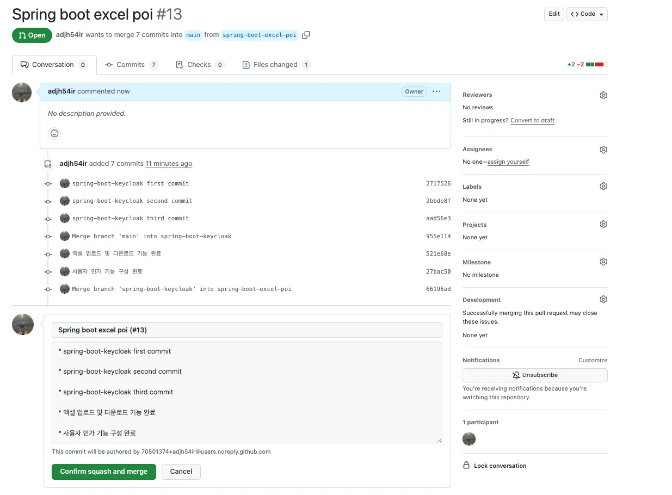This screenshot has height=495, width=672.
Task: Copy the spring-boot-excel-poi branch name
Action: (306, 35)
